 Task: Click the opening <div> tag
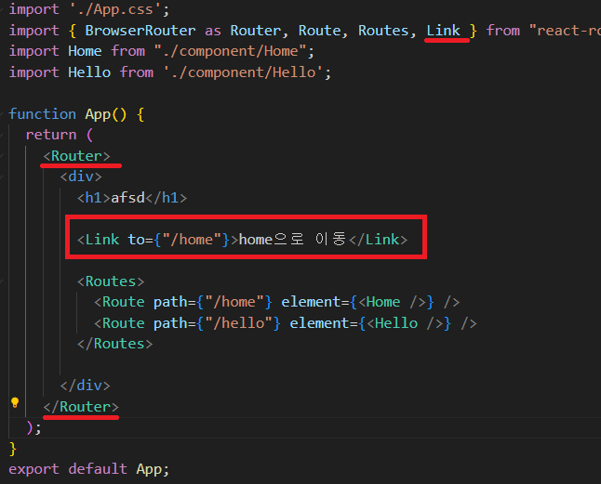pos(81,177)
